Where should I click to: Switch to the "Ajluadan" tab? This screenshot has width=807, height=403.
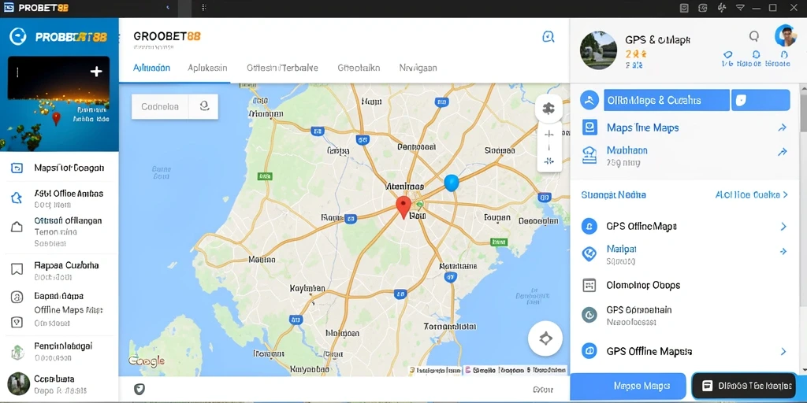152,68
